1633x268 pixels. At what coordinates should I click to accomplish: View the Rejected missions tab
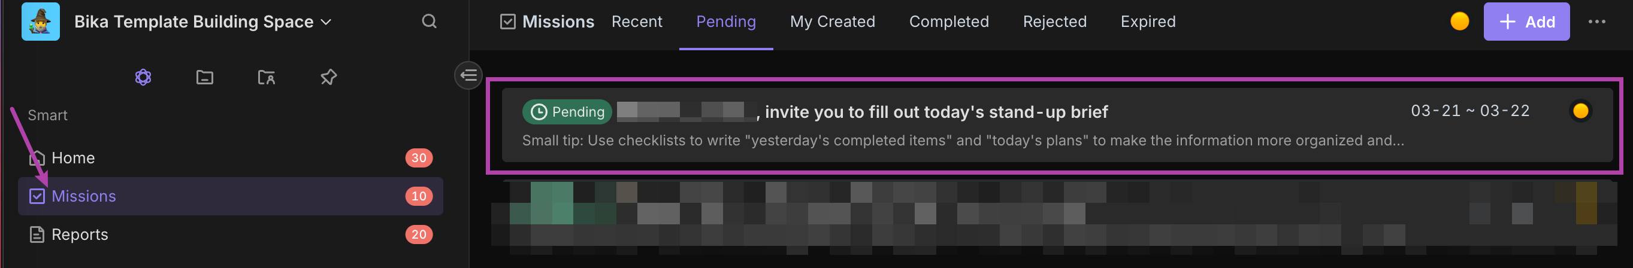1054,22
